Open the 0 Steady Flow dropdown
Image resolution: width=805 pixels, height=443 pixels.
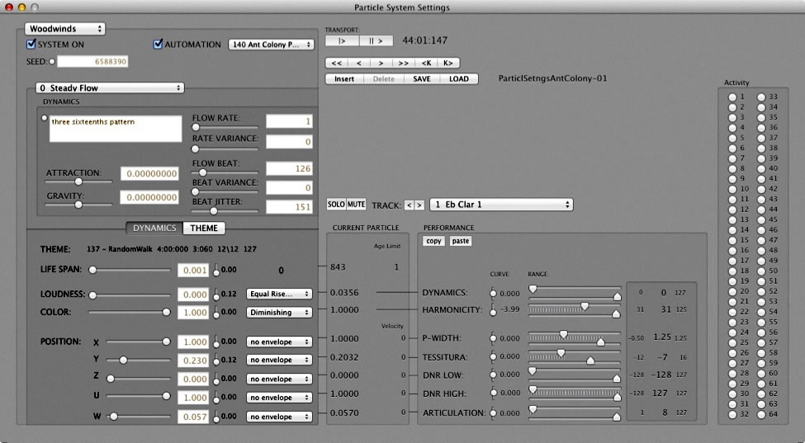click(110, 87)
